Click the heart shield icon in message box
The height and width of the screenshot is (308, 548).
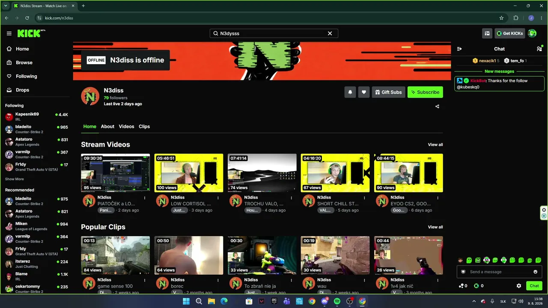tap(463, 272)
